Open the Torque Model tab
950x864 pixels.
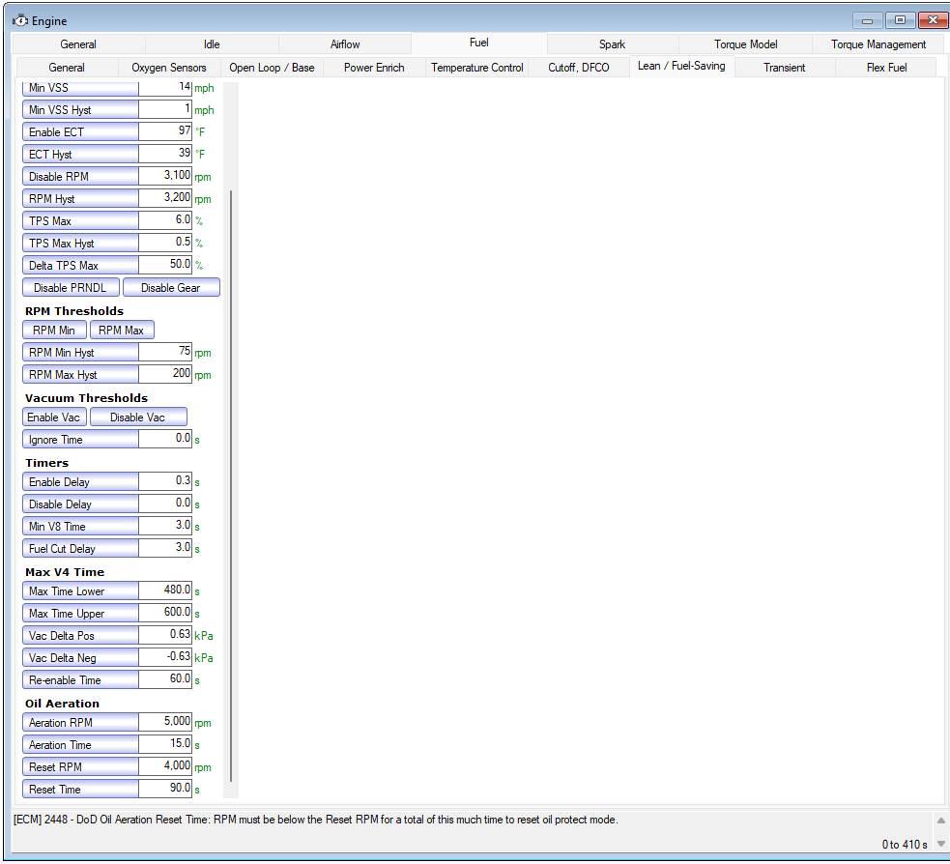point(745,44)
